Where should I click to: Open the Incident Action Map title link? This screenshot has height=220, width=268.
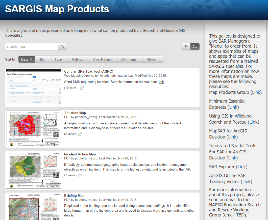coord(80,154)
